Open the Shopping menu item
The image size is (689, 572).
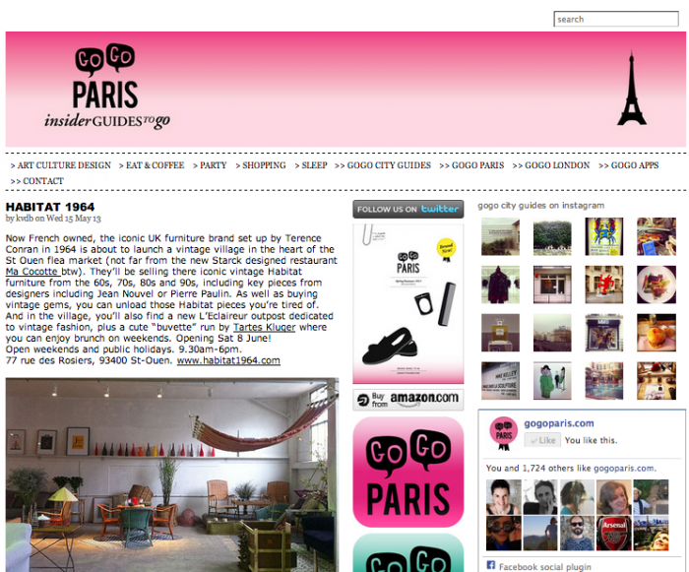[x=260, y=165]
